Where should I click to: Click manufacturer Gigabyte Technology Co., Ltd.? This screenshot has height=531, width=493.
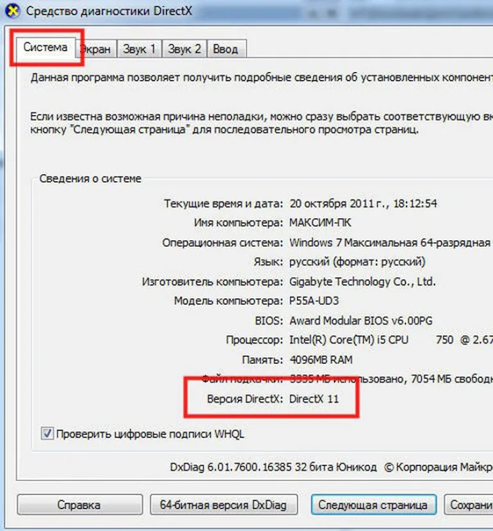[x=363, y=282]
